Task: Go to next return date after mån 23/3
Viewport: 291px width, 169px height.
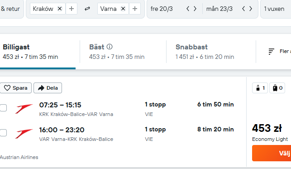Action: [x=251, y=9]
